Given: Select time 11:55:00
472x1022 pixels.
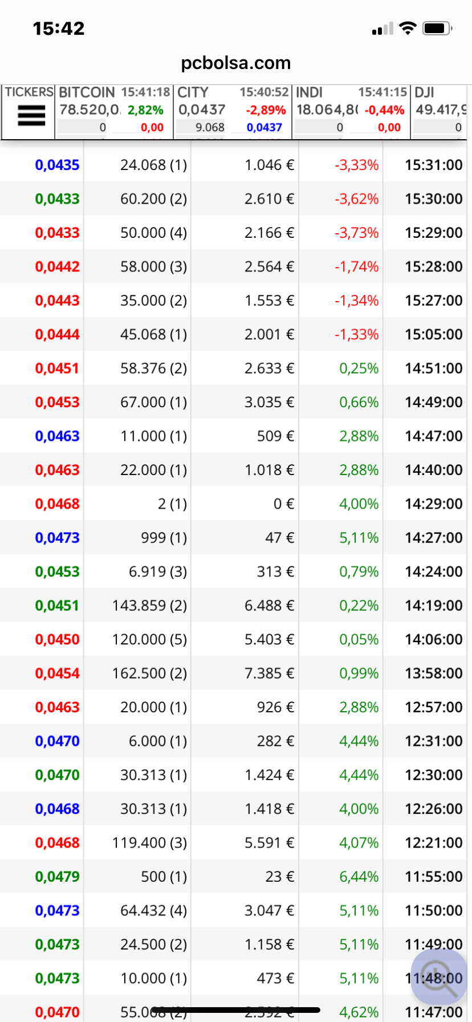Looking at the screenshot, I should click(x=434, y=877).
